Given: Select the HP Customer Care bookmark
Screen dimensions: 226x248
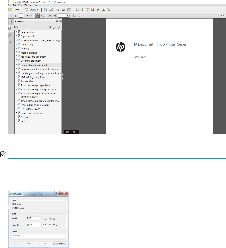Looking at the screenshot, I should click(30, 109).
